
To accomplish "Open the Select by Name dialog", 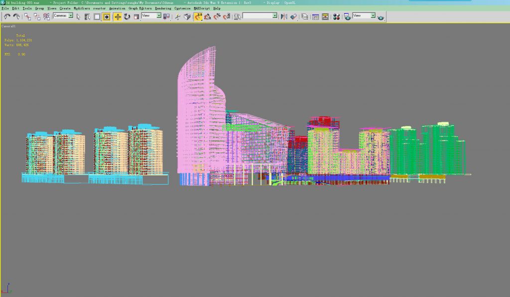I will 87,16.
